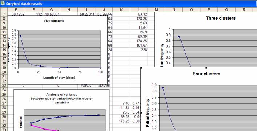
Task: Click cell with value 161.67
Action: [x=139, y=45]
